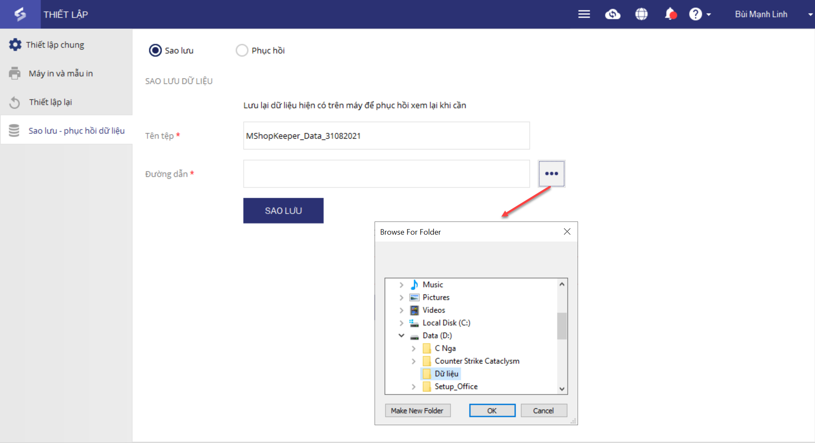Select the Setup_Office folder label

(457, 387)
